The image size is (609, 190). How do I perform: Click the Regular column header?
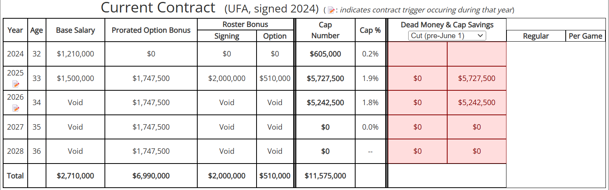(x=536, y=36)
